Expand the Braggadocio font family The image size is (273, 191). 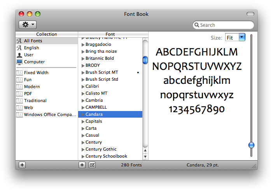pos(83,45)
